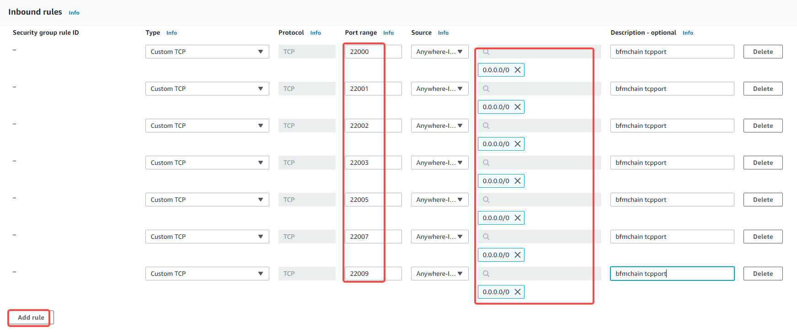Remove 0.0.0.0/0 chip from port 22007 rule
The width and height of the screenshot is (797, 332).
pyautogui.click(x=517, y=255)
